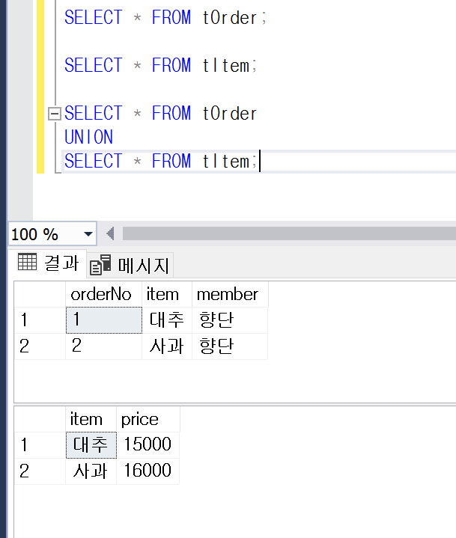Select 대추 cell in the item grid
Image resolution: width=456 pixels, height=538 pixels.
(x=91, y=445)
